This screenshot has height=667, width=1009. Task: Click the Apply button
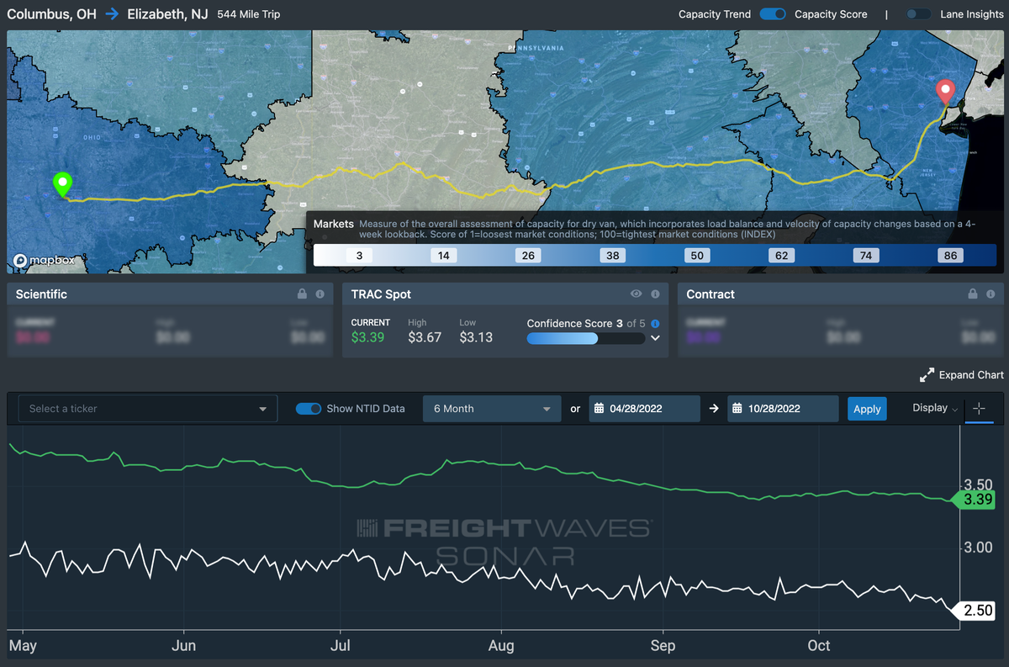tap(867, 409)
